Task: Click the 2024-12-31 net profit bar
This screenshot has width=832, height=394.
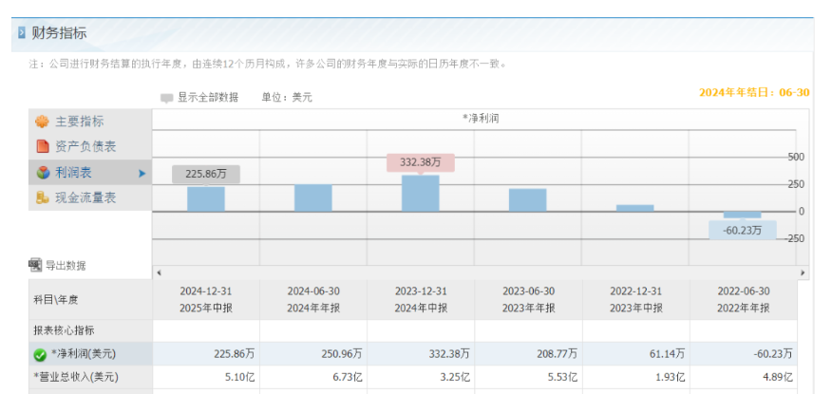Action: [206, 198]
